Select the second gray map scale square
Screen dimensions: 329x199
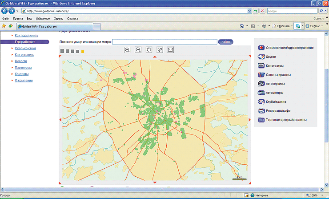(x=67, y=51)
